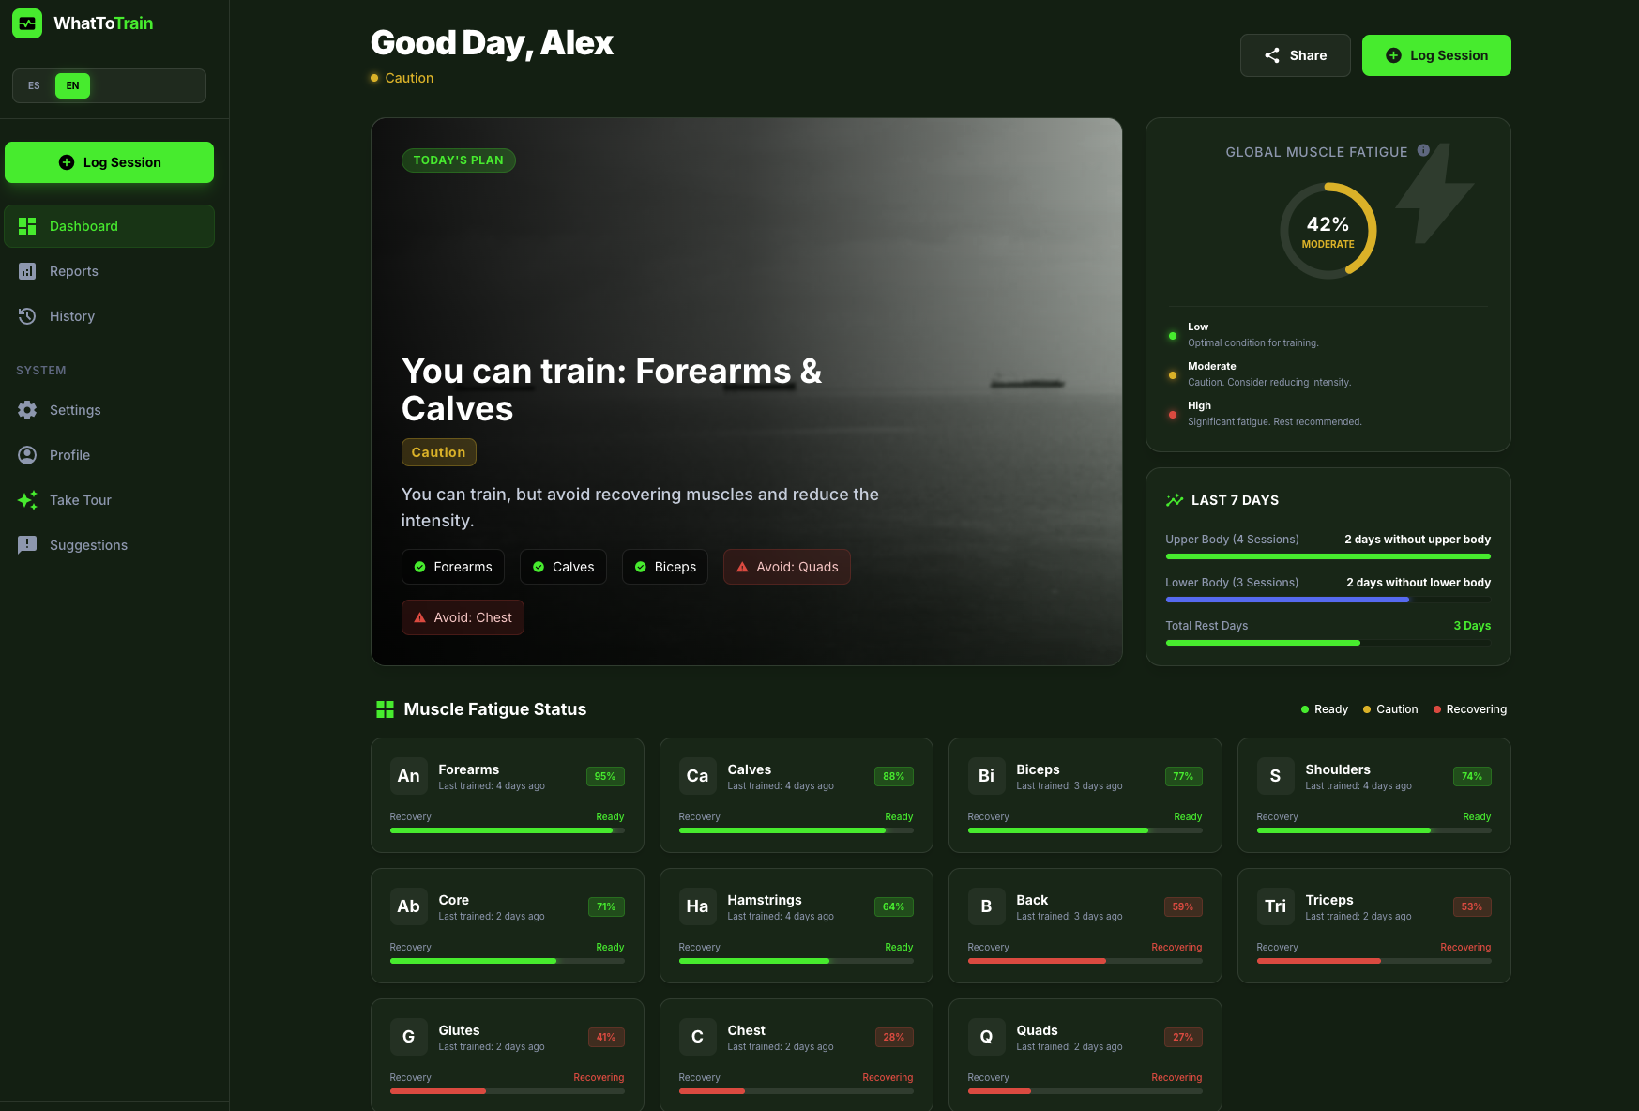
Task: Click the Recovering legend label
Action: click(x=1476, y=709)
